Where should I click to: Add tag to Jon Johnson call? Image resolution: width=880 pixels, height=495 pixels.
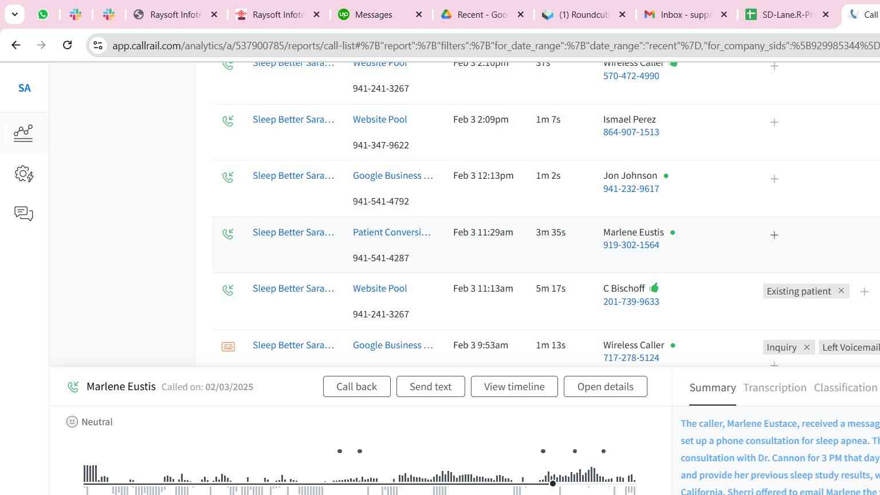[774, 179]
